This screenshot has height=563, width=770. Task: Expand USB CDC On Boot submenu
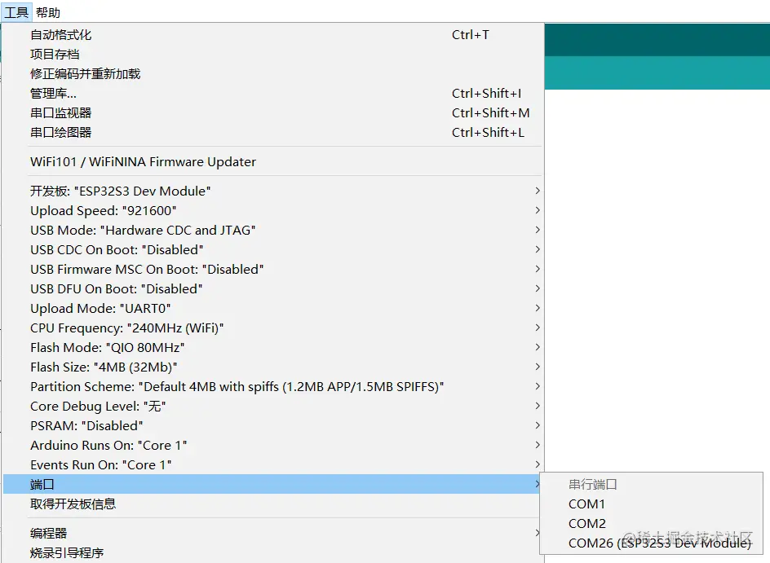273,249
